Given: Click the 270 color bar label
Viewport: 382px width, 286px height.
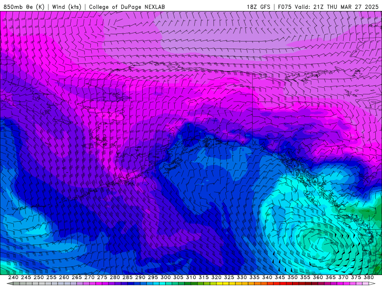Looking at the screenshot, I should click(x=89, y=277).
